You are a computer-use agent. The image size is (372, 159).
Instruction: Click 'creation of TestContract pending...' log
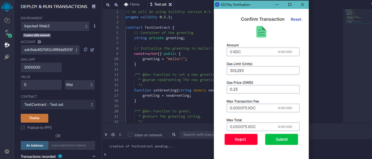(x=141, y=146)
